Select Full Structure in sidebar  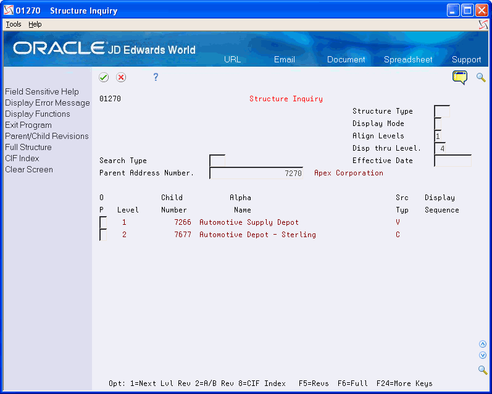(28, 147)
